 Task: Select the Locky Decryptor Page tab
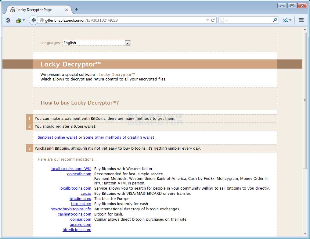[39, 10]
